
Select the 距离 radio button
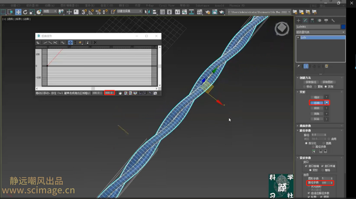324,143
